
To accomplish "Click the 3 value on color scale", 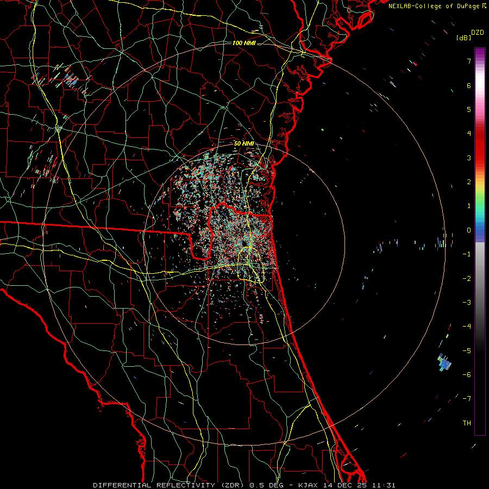I will (x=469, y=158).
